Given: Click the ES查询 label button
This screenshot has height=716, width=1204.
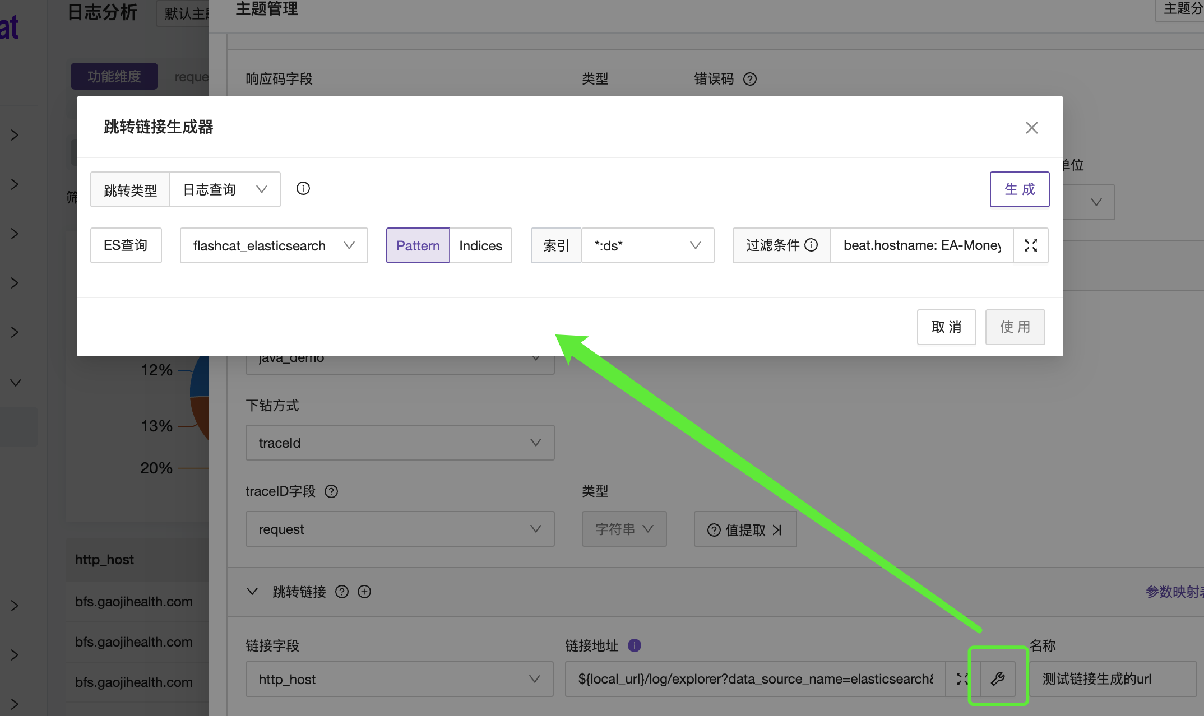Looking at the screenshot, I should pyautogui.click(x=126, y=245).
